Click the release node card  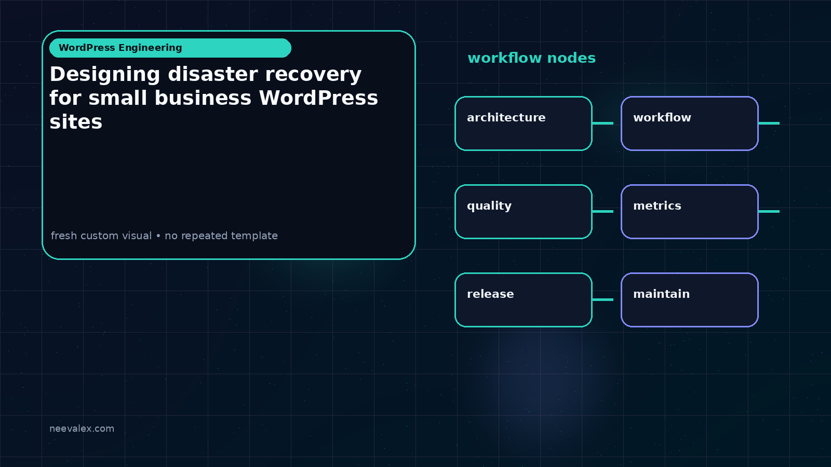click(524, 300)
